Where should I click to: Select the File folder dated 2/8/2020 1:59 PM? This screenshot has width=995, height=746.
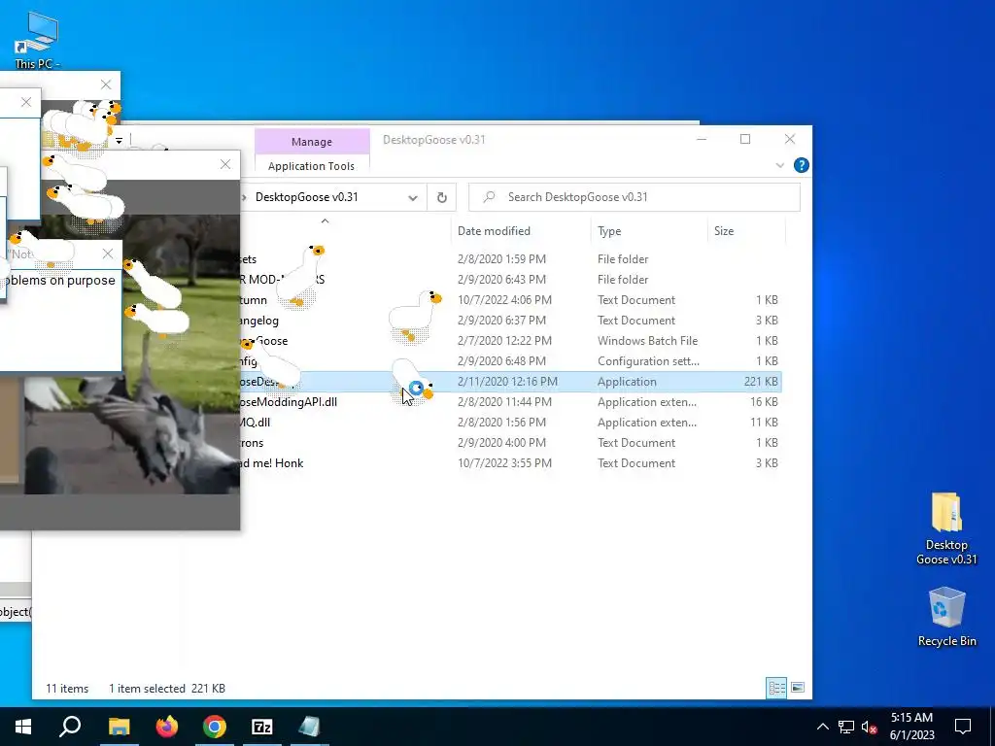tap(511, 258)
